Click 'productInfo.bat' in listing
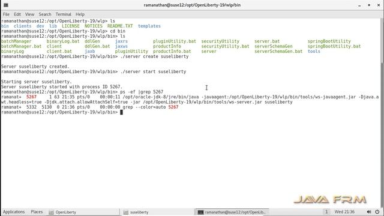Viewport: 384px width, 216px height. click(172, 52)
